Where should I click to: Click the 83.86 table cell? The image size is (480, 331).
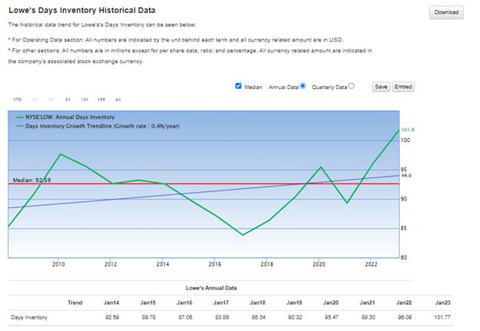click(x=222, y=317)
